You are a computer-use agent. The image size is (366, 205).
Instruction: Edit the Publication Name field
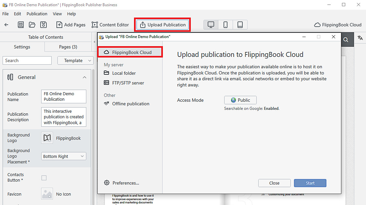pyautogui.click(x=64, y=96)
